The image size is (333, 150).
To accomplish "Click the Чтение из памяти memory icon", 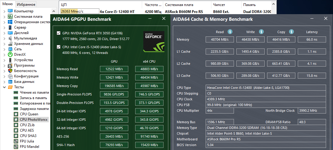I will (16, 92).
